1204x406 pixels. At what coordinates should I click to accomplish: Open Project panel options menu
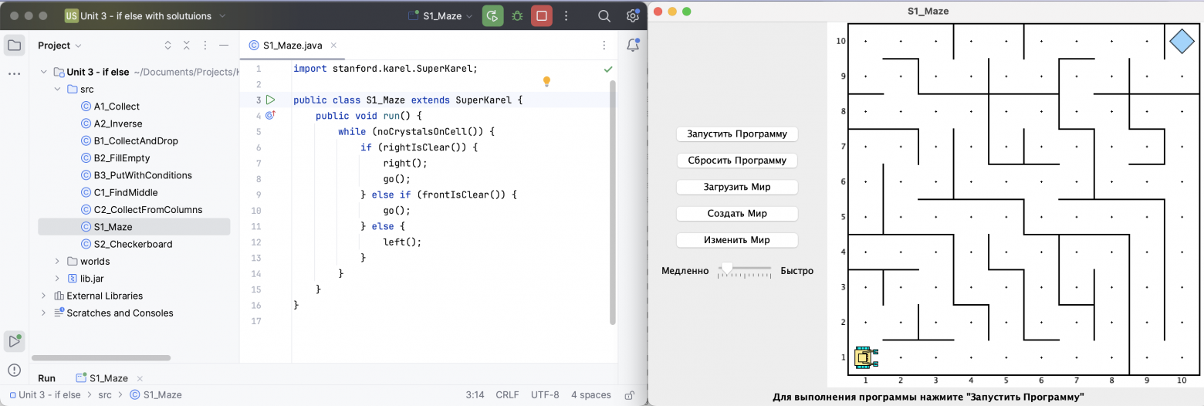(x=205, y=46)
